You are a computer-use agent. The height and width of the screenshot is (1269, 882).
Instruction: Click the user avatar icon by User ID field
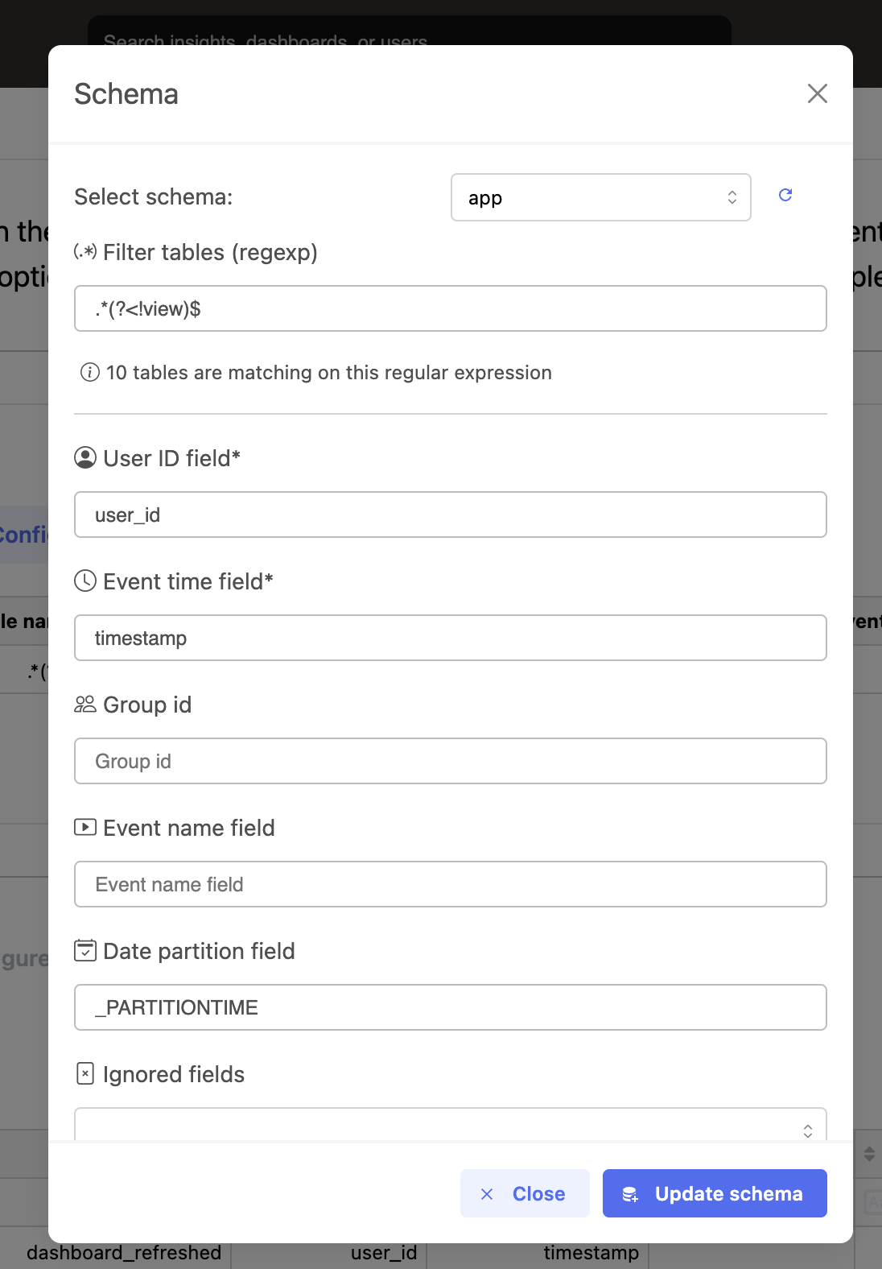[85, 458]
